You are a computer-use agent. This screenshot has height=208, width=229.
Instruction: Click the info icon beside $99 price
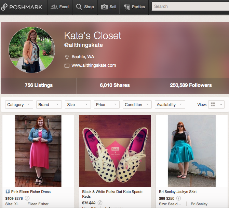179,198
